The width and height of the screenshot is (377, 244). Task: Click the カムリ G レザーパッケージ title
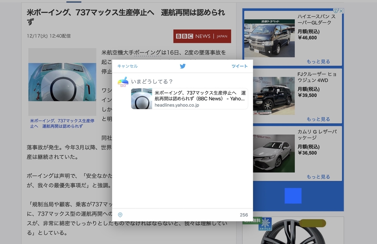317,135
